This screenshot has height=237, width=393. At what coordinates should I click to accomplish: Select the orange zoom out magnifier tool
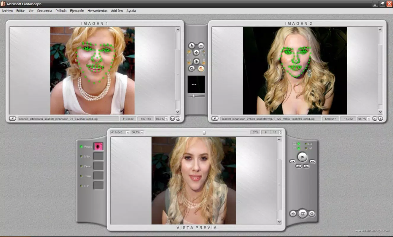click(x=201, y=68)
